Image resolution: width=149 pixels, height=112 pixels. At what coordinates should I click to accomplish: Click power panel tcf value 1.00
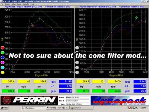point(140,86)
